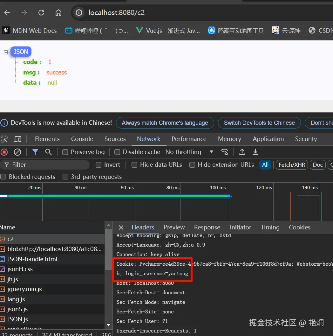Image resolution: width=333 pixels, height=336 pixels.
Task: Click the export HAR download icon
Action: pos(255,152)
